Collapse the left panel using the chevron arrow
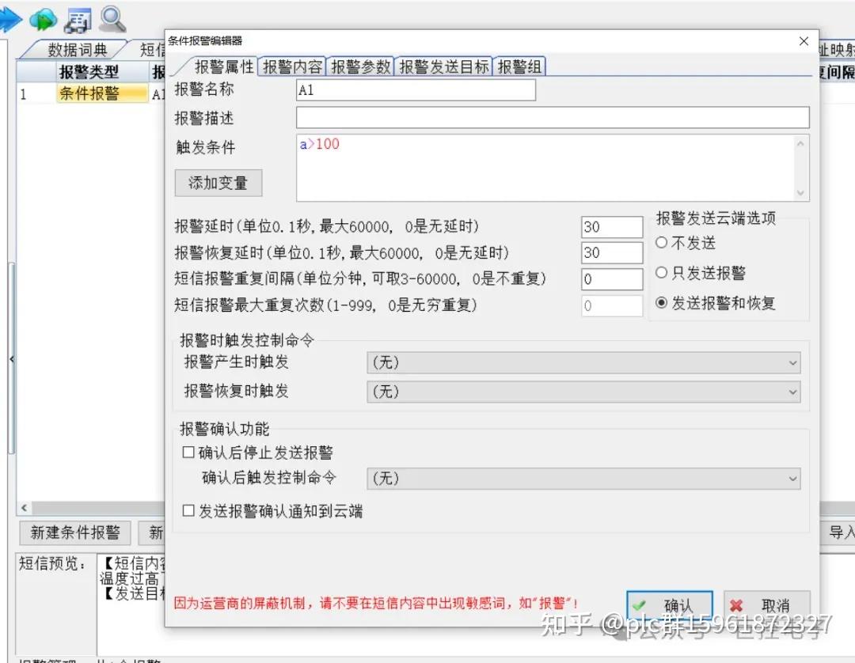855x663 pixels. 10,358
